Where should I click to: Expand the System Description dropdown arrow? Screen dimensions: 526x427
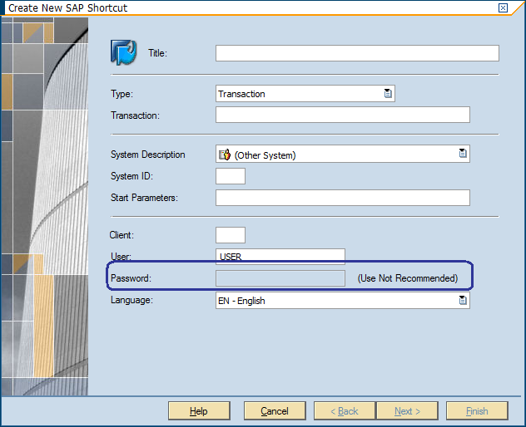click(463, 154)
